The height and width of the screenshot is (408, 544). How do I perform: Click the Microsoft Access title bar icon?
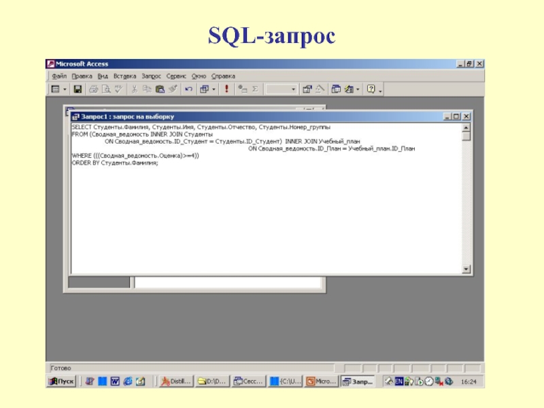[51, 64]
